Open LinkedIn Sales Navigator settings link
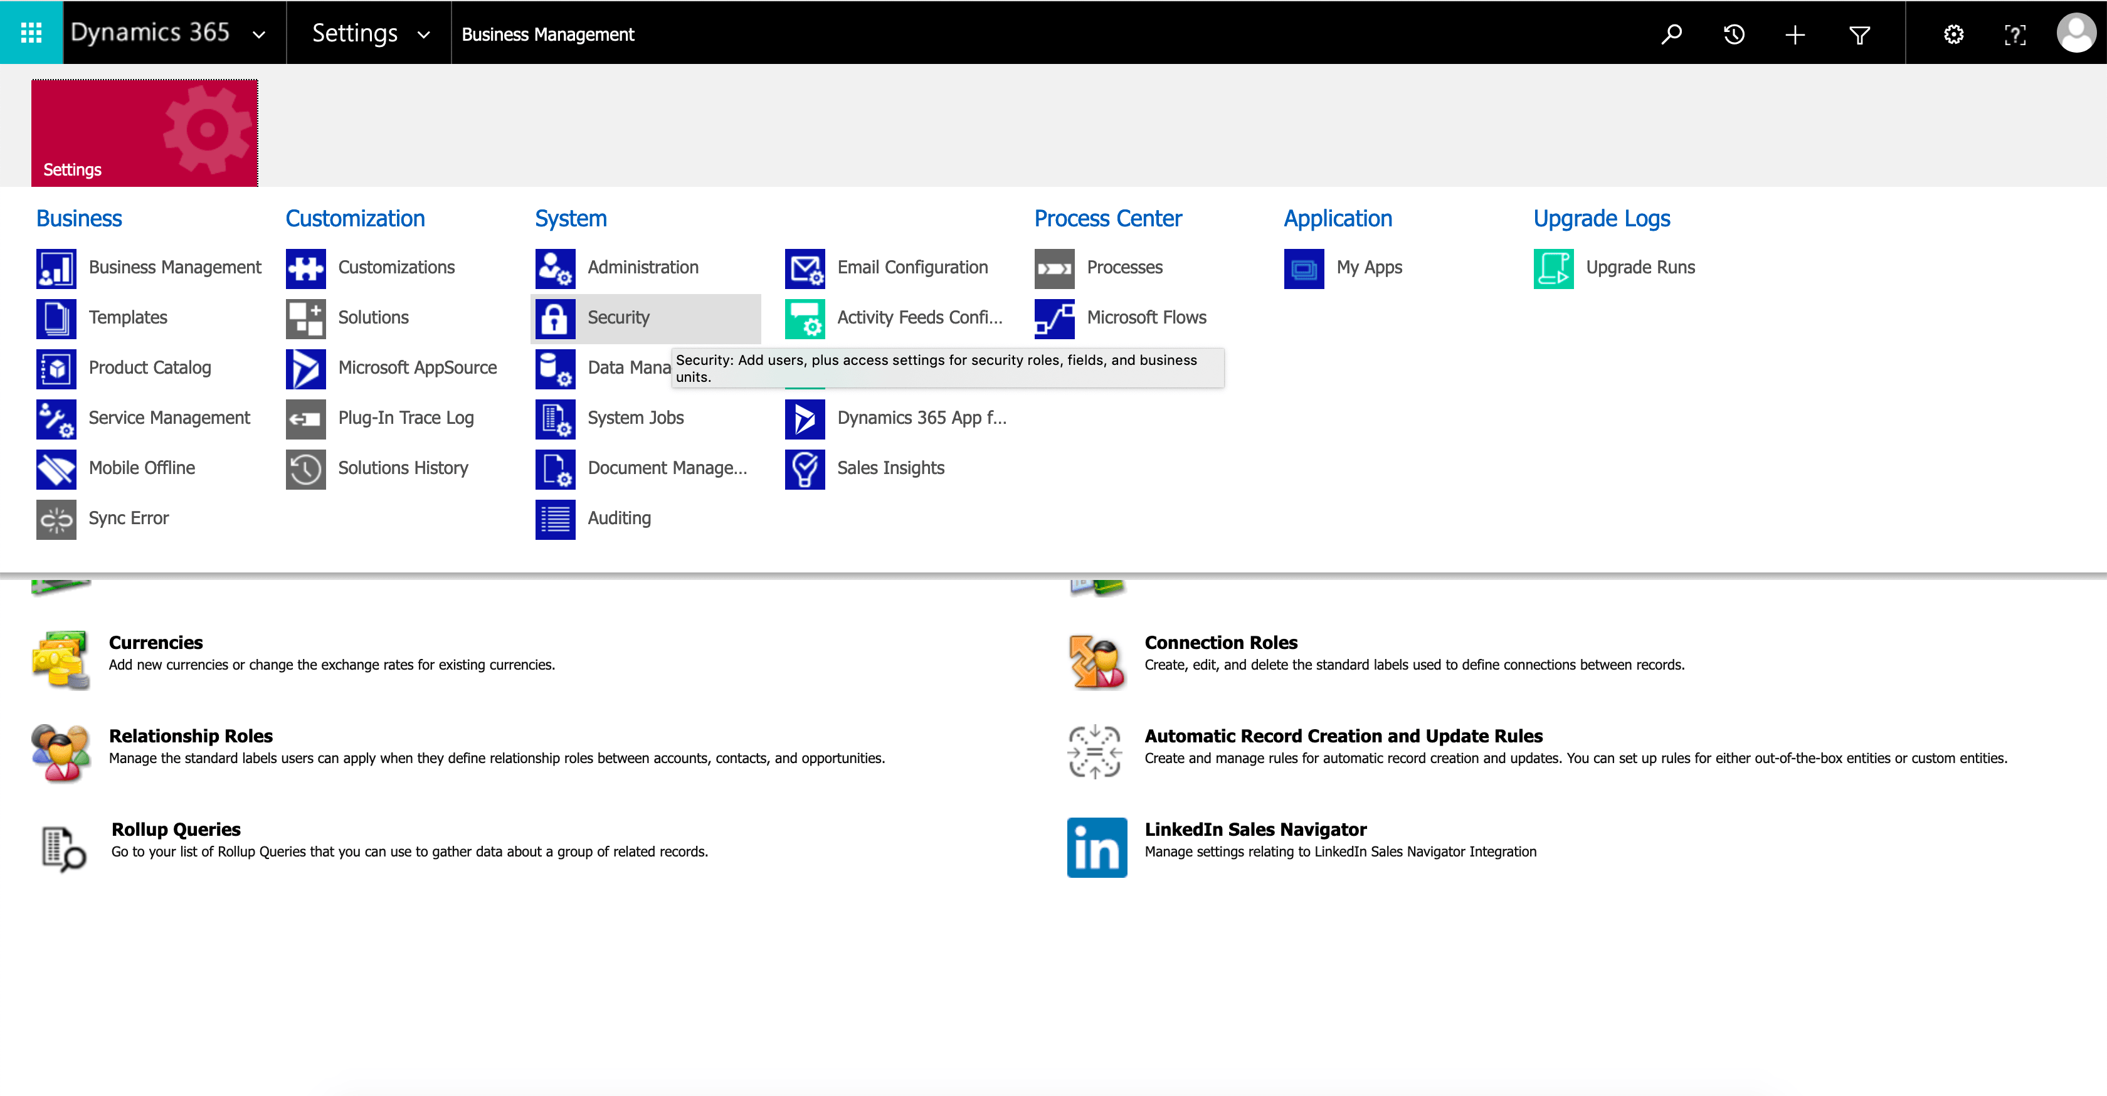 1255,830
